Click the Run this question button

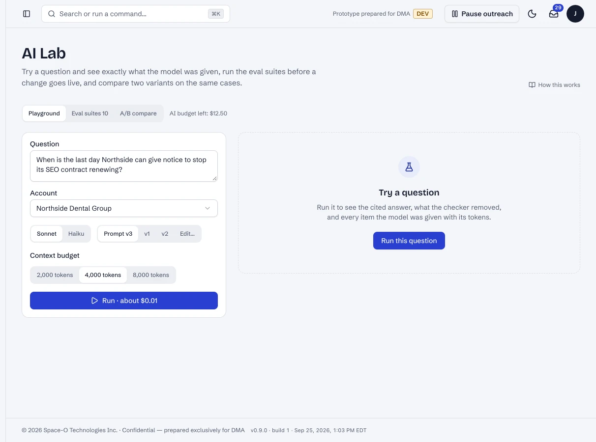pos(409,241)
